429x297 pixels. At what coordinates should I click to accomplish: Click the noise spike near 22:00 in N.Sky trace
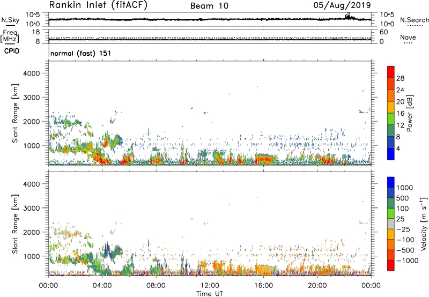[349, 17]
